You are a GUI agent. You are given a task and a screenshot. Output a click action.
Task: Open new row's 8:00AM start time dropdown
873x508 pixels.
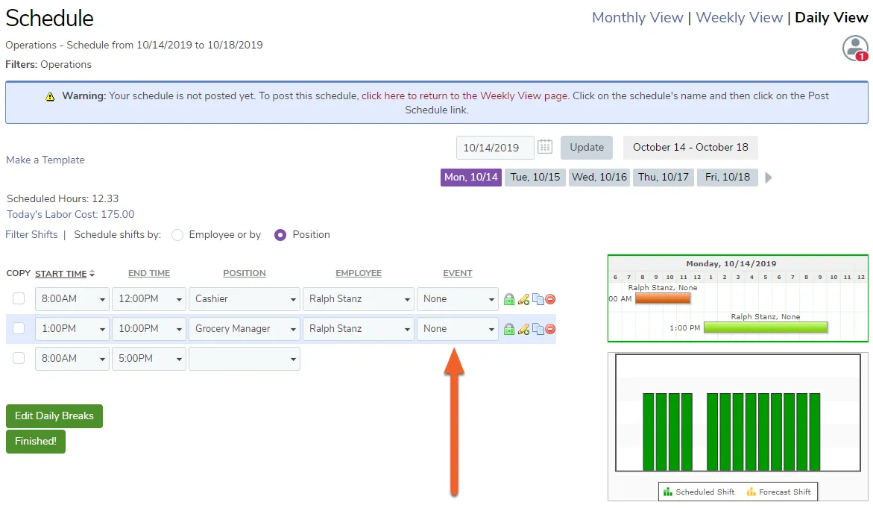click(72, 359)
